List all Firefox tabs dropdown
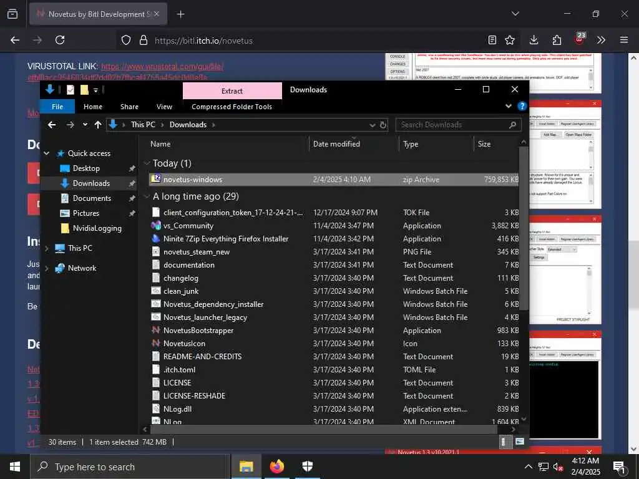 (515, 14)
